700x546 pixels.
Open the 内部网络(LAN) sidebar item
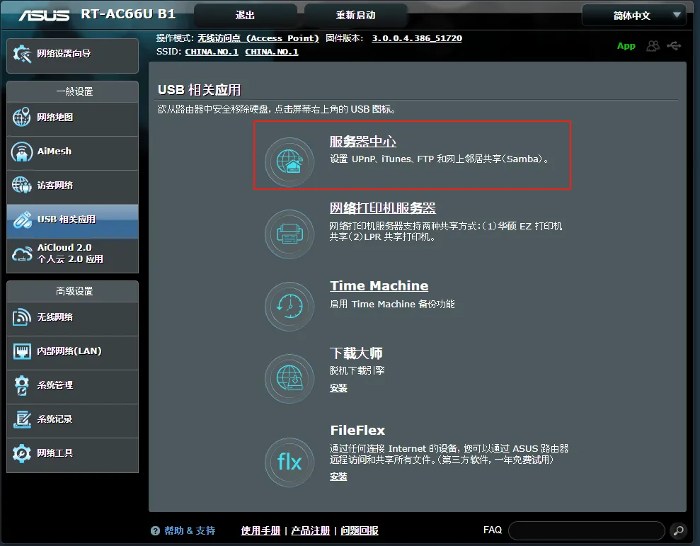coord(72,353)
